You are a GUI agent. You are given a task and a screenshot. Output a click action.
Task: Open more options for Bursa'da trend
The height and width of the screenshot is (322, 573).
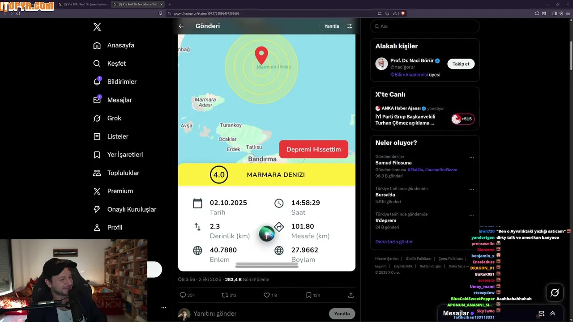471,189
